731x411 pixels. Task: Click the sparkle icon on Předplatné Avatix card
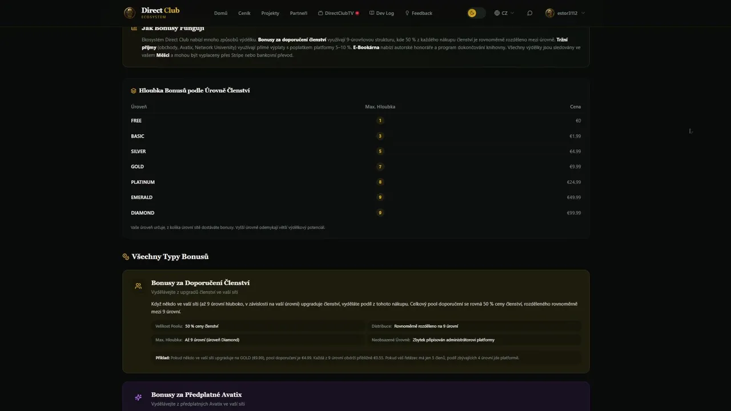138,397
